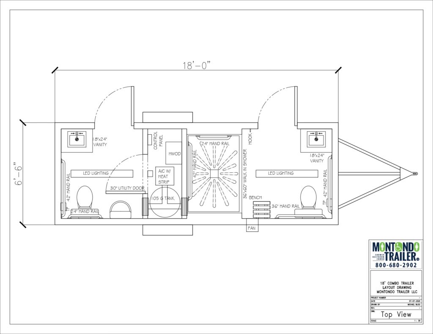Click the left vanity sink symbol
Viewport: 433px width, 334px height.
point(77,137)
